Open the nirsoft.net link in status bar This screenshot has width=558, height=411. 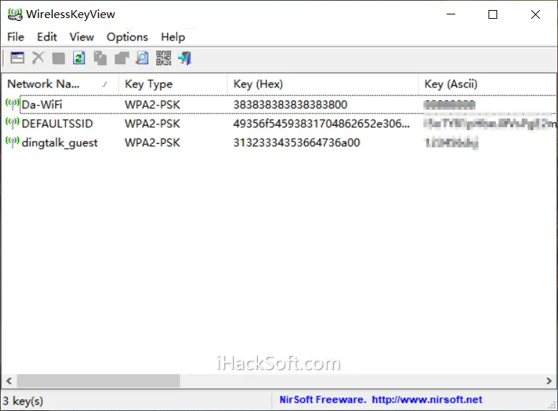(427, 399)
